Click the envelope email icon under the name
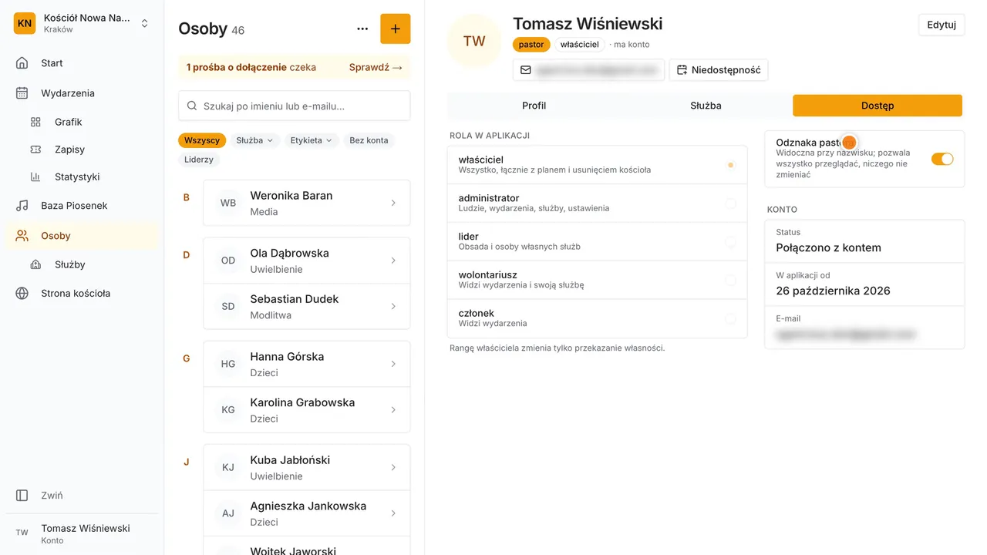This screenshot has height=555, width=987. (526, 70)
